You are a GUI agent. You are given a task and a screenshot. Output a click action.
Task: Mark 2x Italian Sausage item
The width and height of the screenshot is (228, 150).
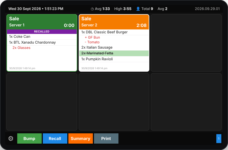click(x=114, y=47)
